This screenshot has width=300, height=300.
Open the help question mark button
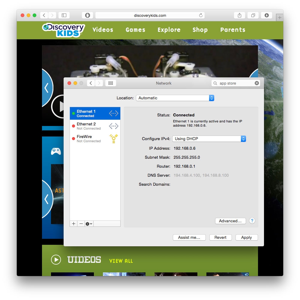point(252,221)
